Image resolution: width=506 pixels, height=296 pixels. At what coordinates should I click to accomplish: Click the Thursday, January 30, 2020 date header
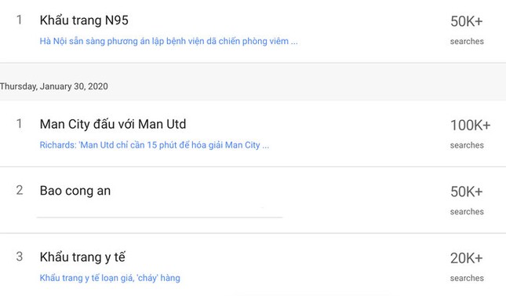(54, 86)
